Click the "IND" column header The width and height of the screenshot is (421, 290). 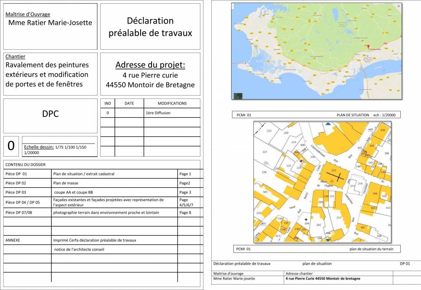point(108,104)
